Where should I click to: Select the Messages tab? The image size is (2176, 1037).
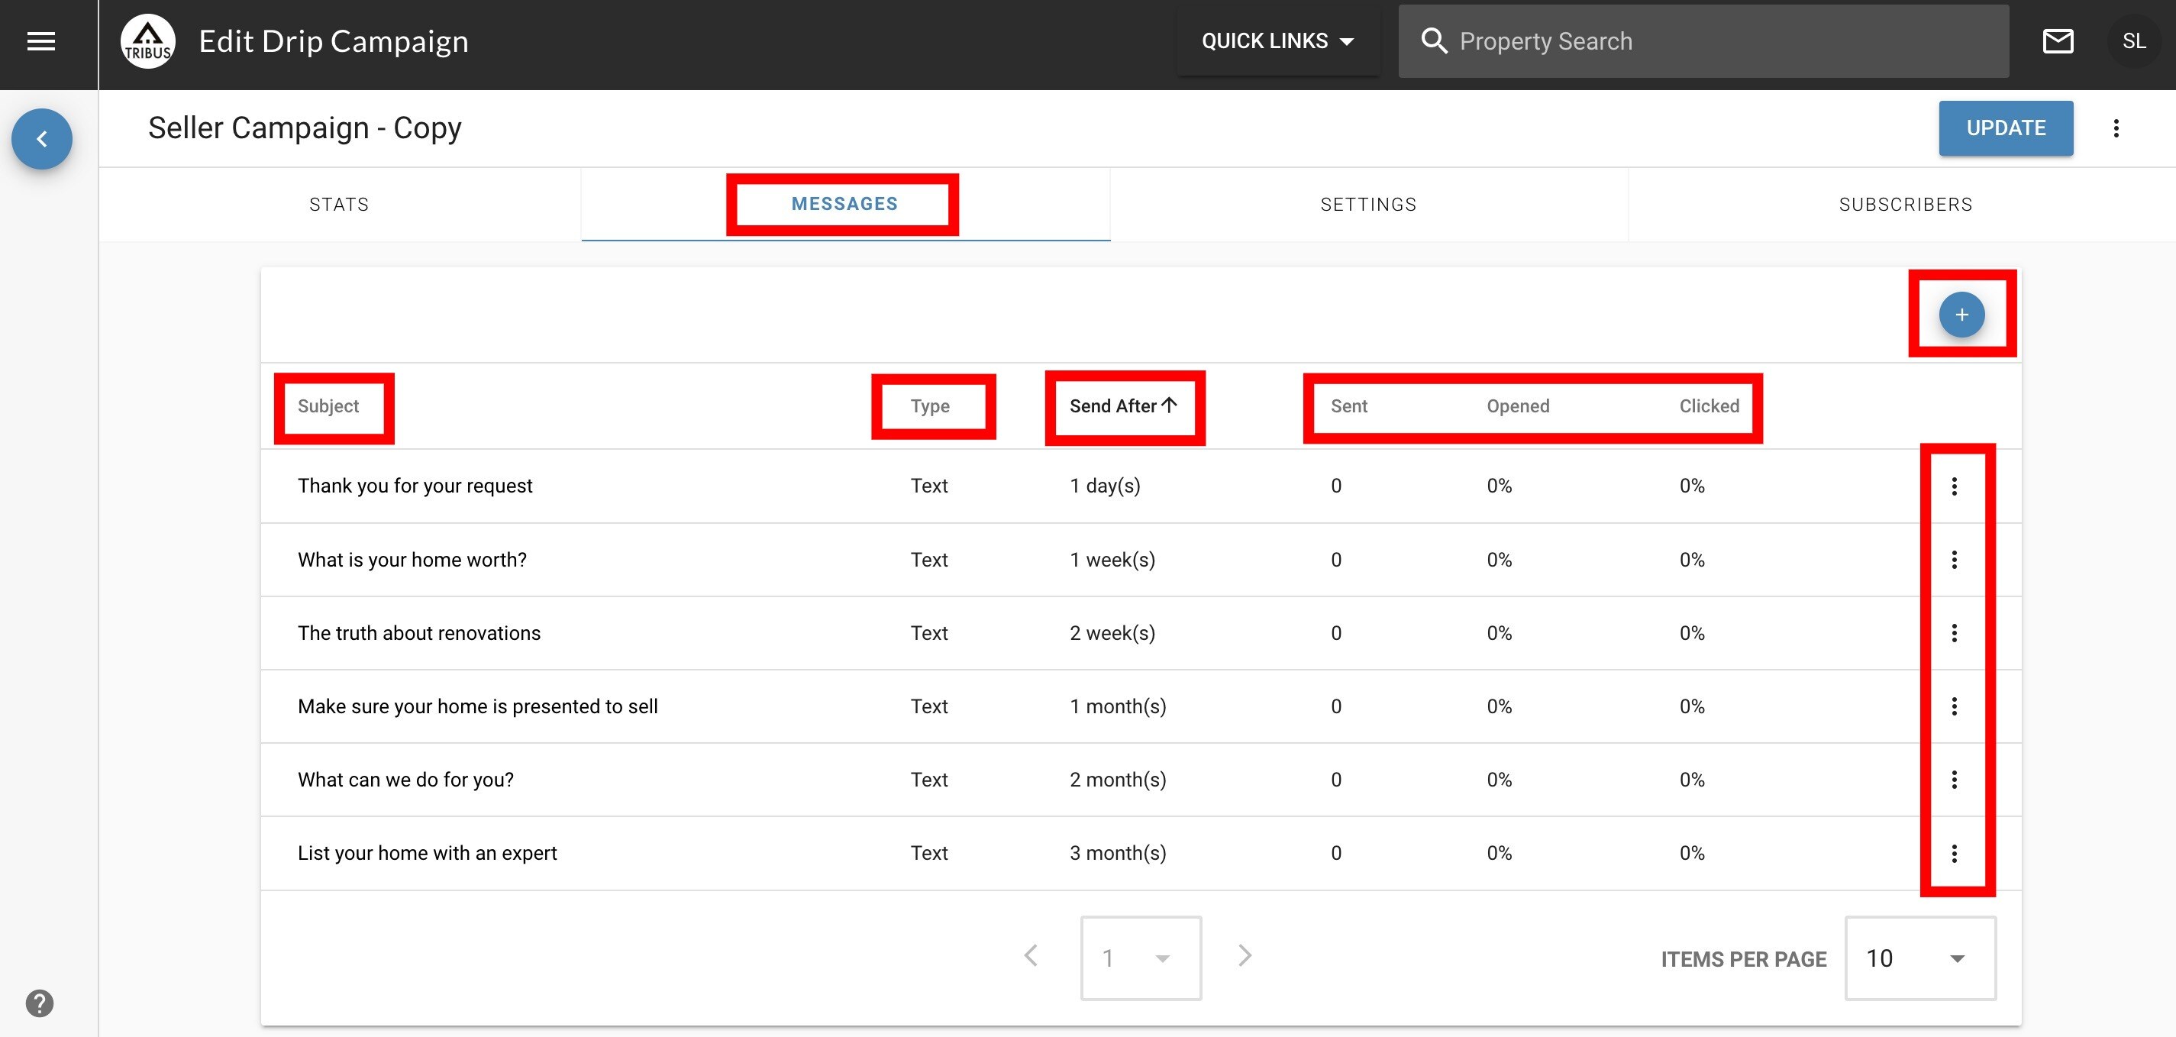point(844,204)
